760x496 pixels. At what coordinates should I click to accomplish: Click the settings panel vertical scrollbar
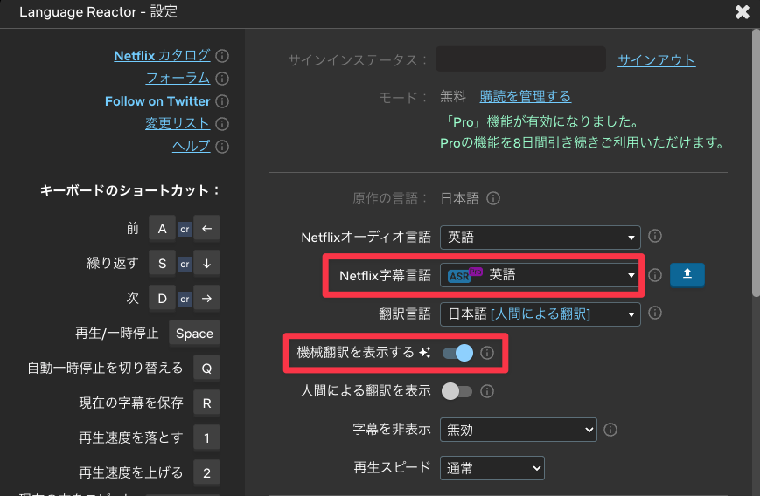coord(756,162)
